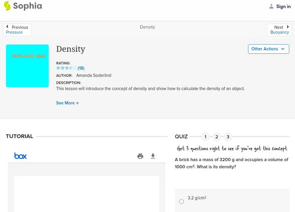Open the Pressure previous lesson link
Screen dimensions: 295x212
pyautogui.click(x=14, y=32)
